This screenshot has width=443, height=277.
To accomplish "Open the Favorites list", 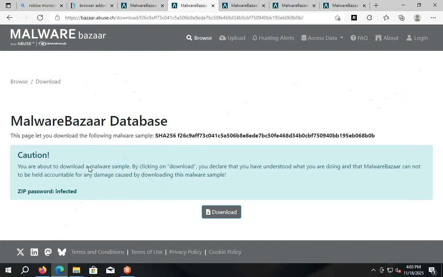I will click(x=386, y=18).
